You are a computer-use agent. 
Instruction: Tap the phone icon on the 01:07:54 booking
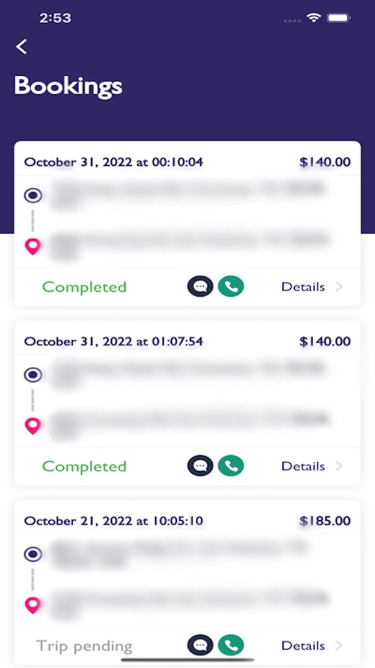coord(231,466)
